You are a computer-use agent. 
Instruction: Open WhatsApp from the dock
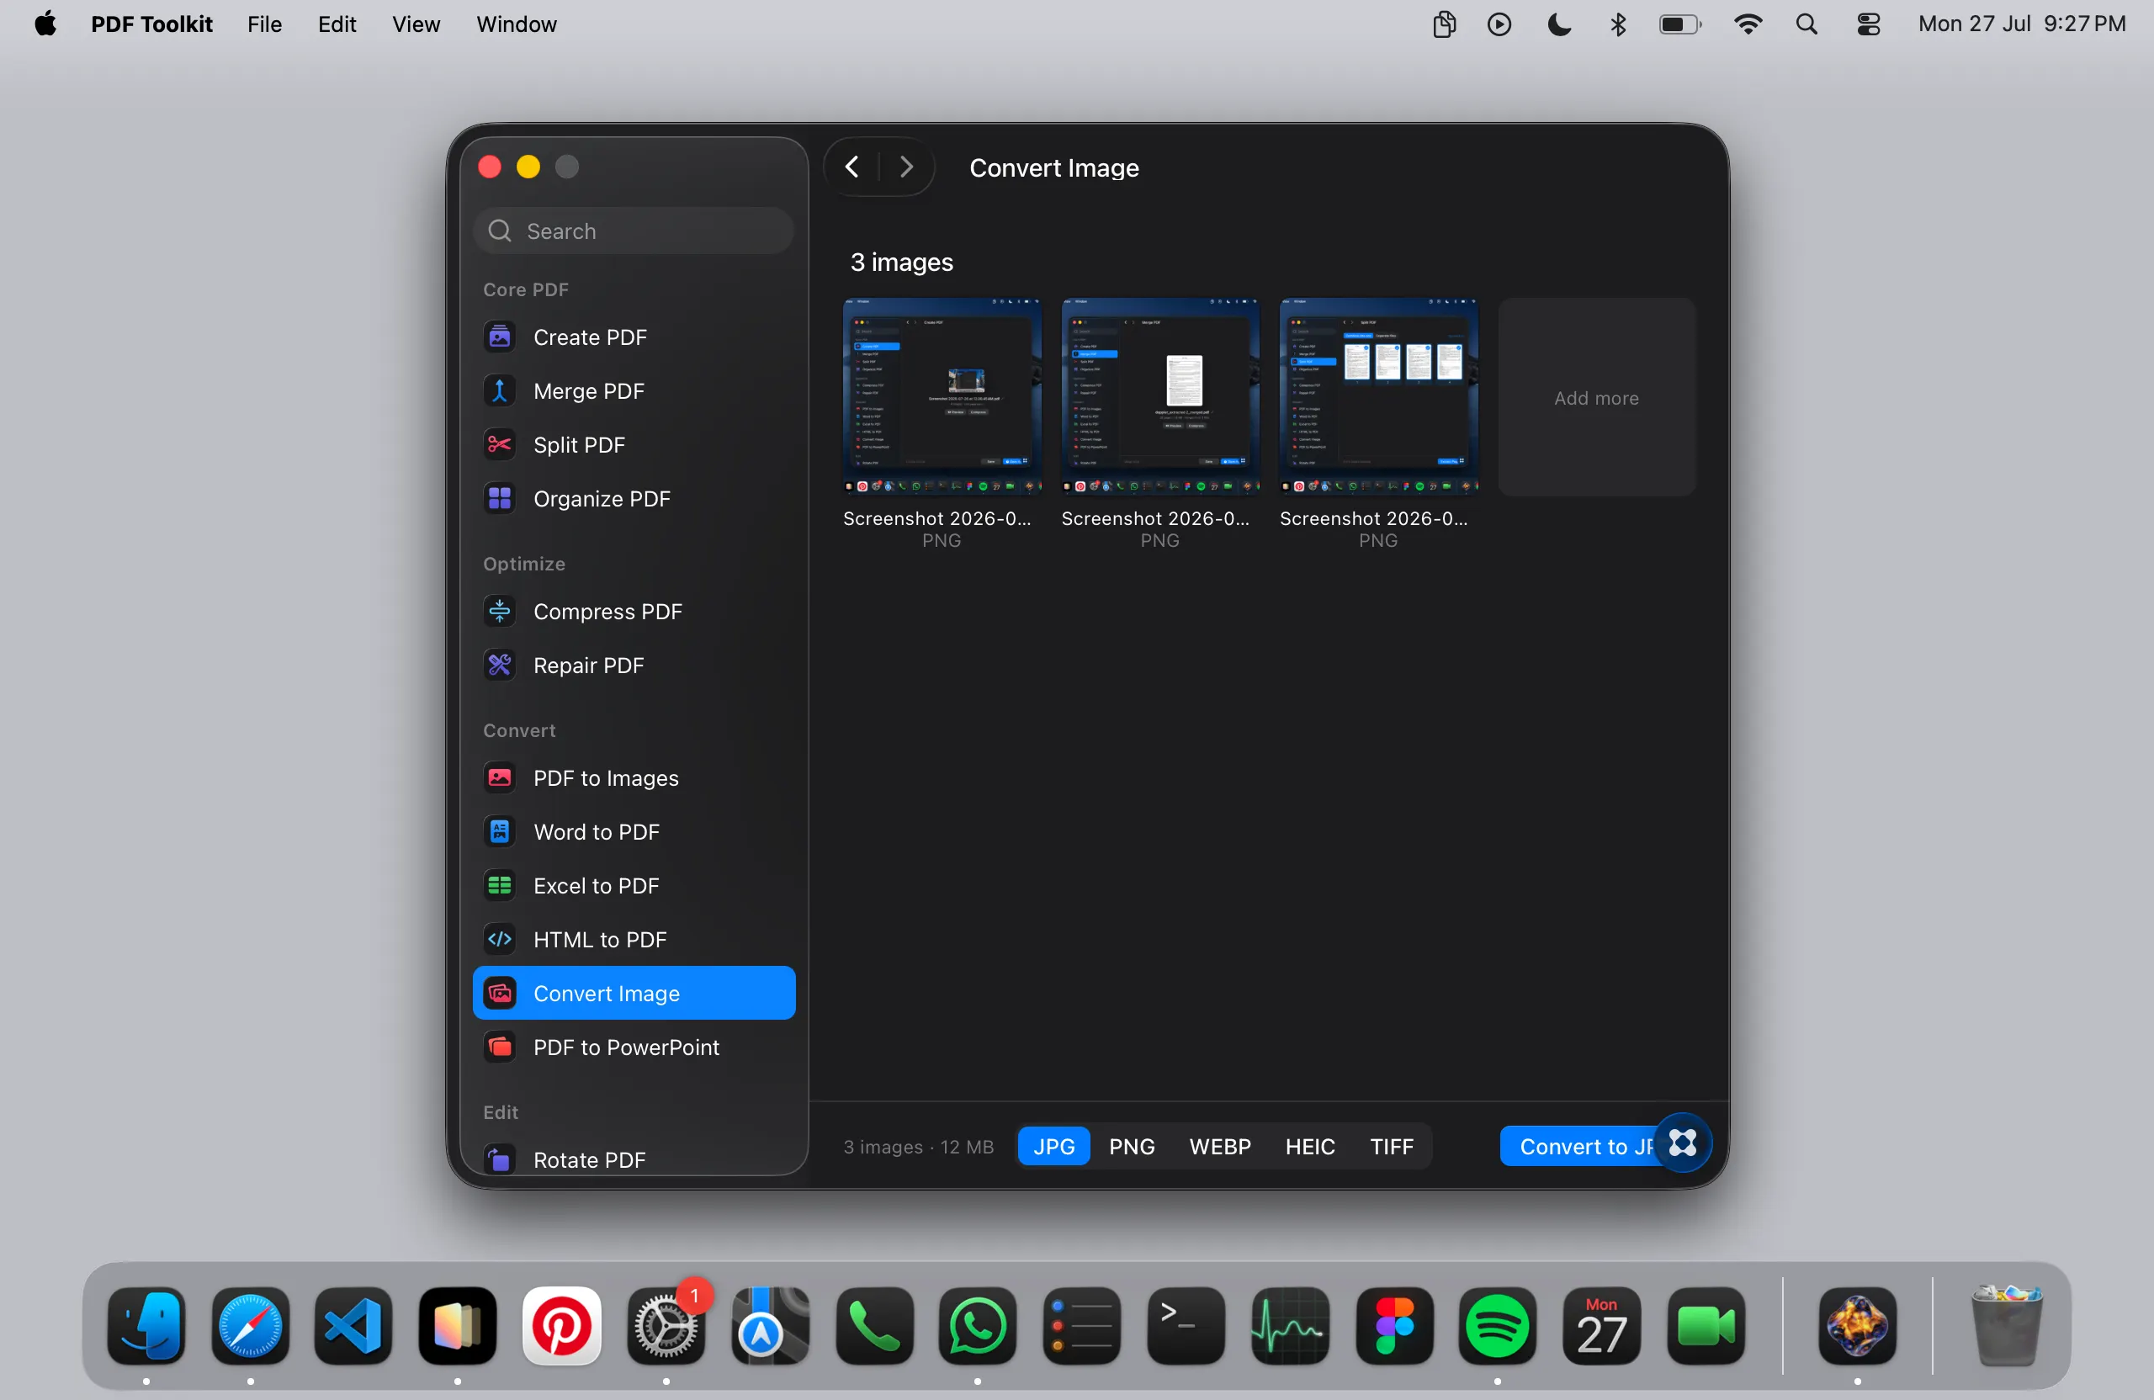[x=978, y=1326]
